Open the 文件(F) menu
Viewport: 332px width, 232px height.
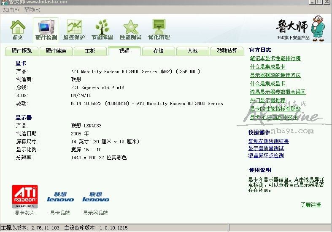(11, 9)
